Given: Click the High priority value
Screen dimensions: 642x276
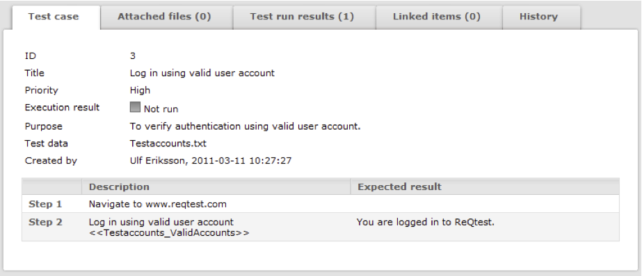Looking at the screenshot, I should (x=140, y=90).
